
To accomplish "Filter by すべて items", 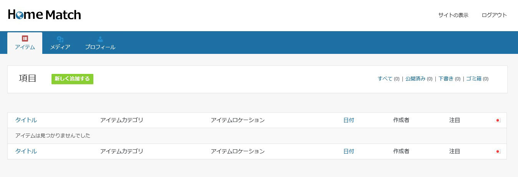I will (x=385, y=78).
